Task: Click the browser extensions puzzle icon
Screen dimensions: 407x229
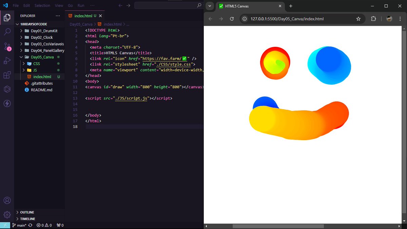Action: (373, 19)
